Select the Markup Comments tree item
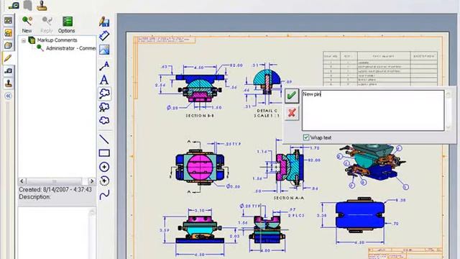 click(x=57, y=40)
